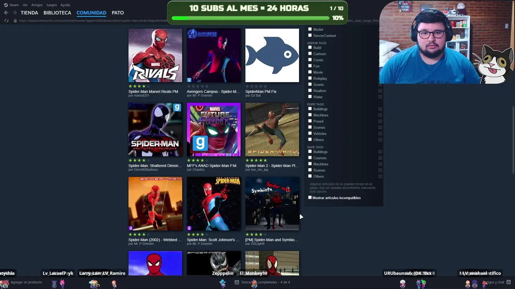Open Marvel Future Fight Spider-Man thumbnail
This screenshot has height=289, width=515.
(214, 130)
